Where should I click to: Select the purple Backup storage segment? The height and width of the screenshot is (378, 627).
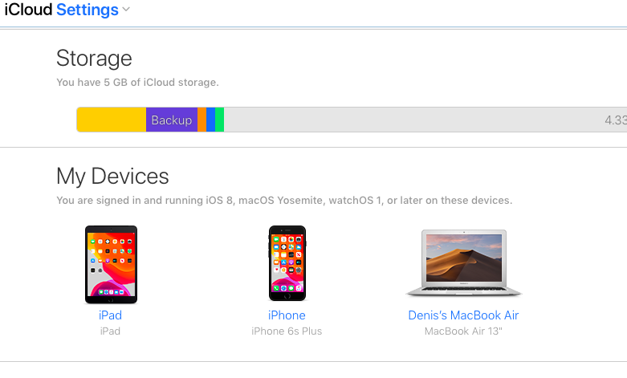coord(172,120)
